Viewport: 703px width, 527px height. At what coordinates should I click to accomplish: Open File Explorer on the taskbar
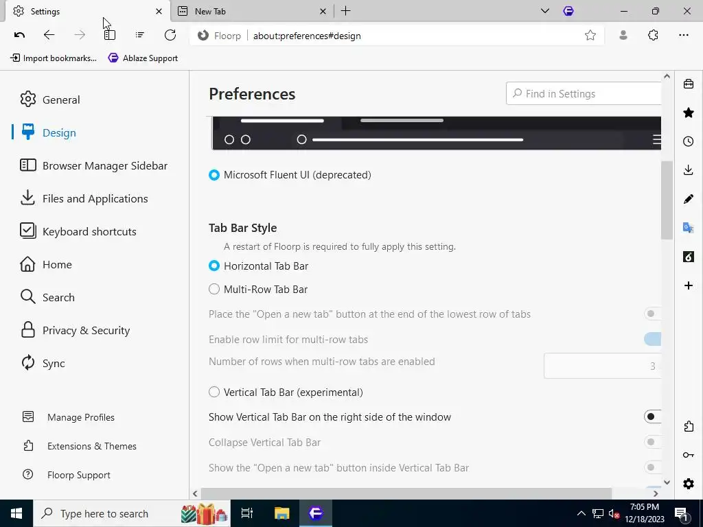click(x=282, y=513)
